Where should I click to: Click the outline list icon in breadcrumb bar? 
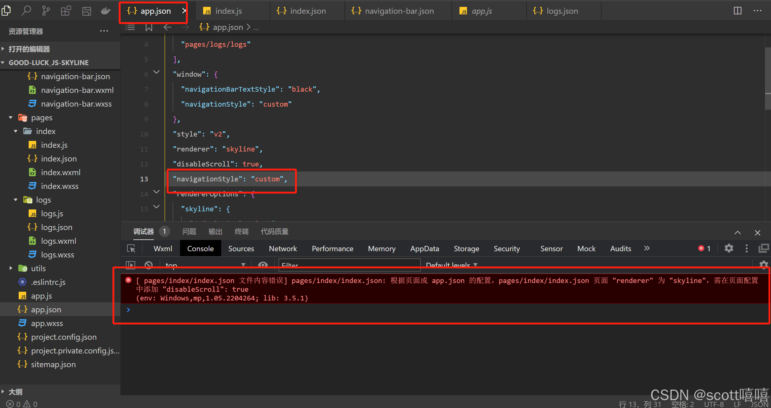pos(130,27)
